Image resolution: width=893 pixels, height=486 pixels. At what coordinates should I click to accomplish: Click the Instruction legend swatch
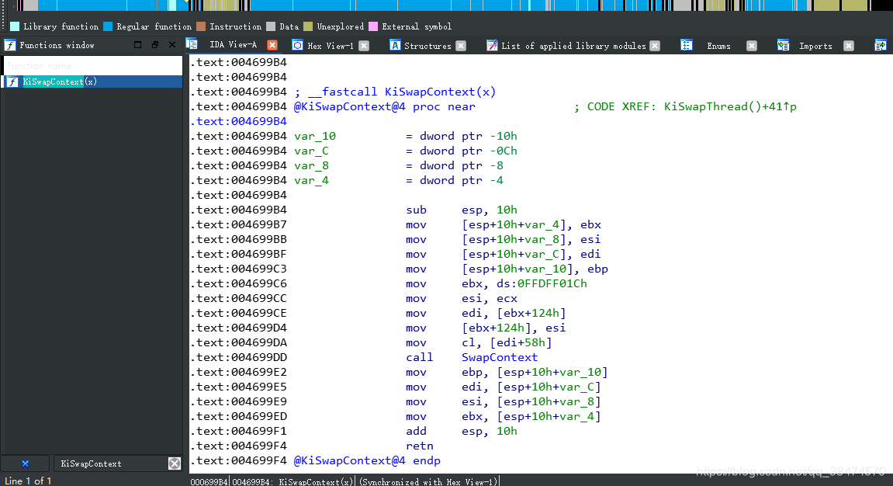(x=200, y=26)
